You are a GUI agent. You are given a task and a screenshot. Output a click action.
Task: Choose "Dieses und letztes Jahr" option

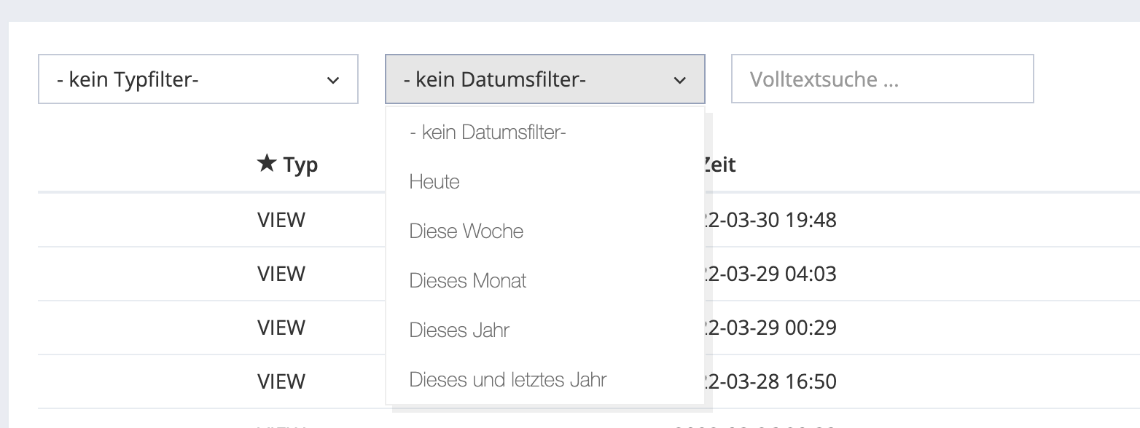(x=508, y=380)
